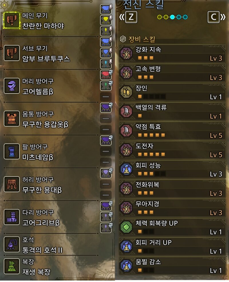Click the chest armor 무구한 용갑옷β icon

coord(12,118)
